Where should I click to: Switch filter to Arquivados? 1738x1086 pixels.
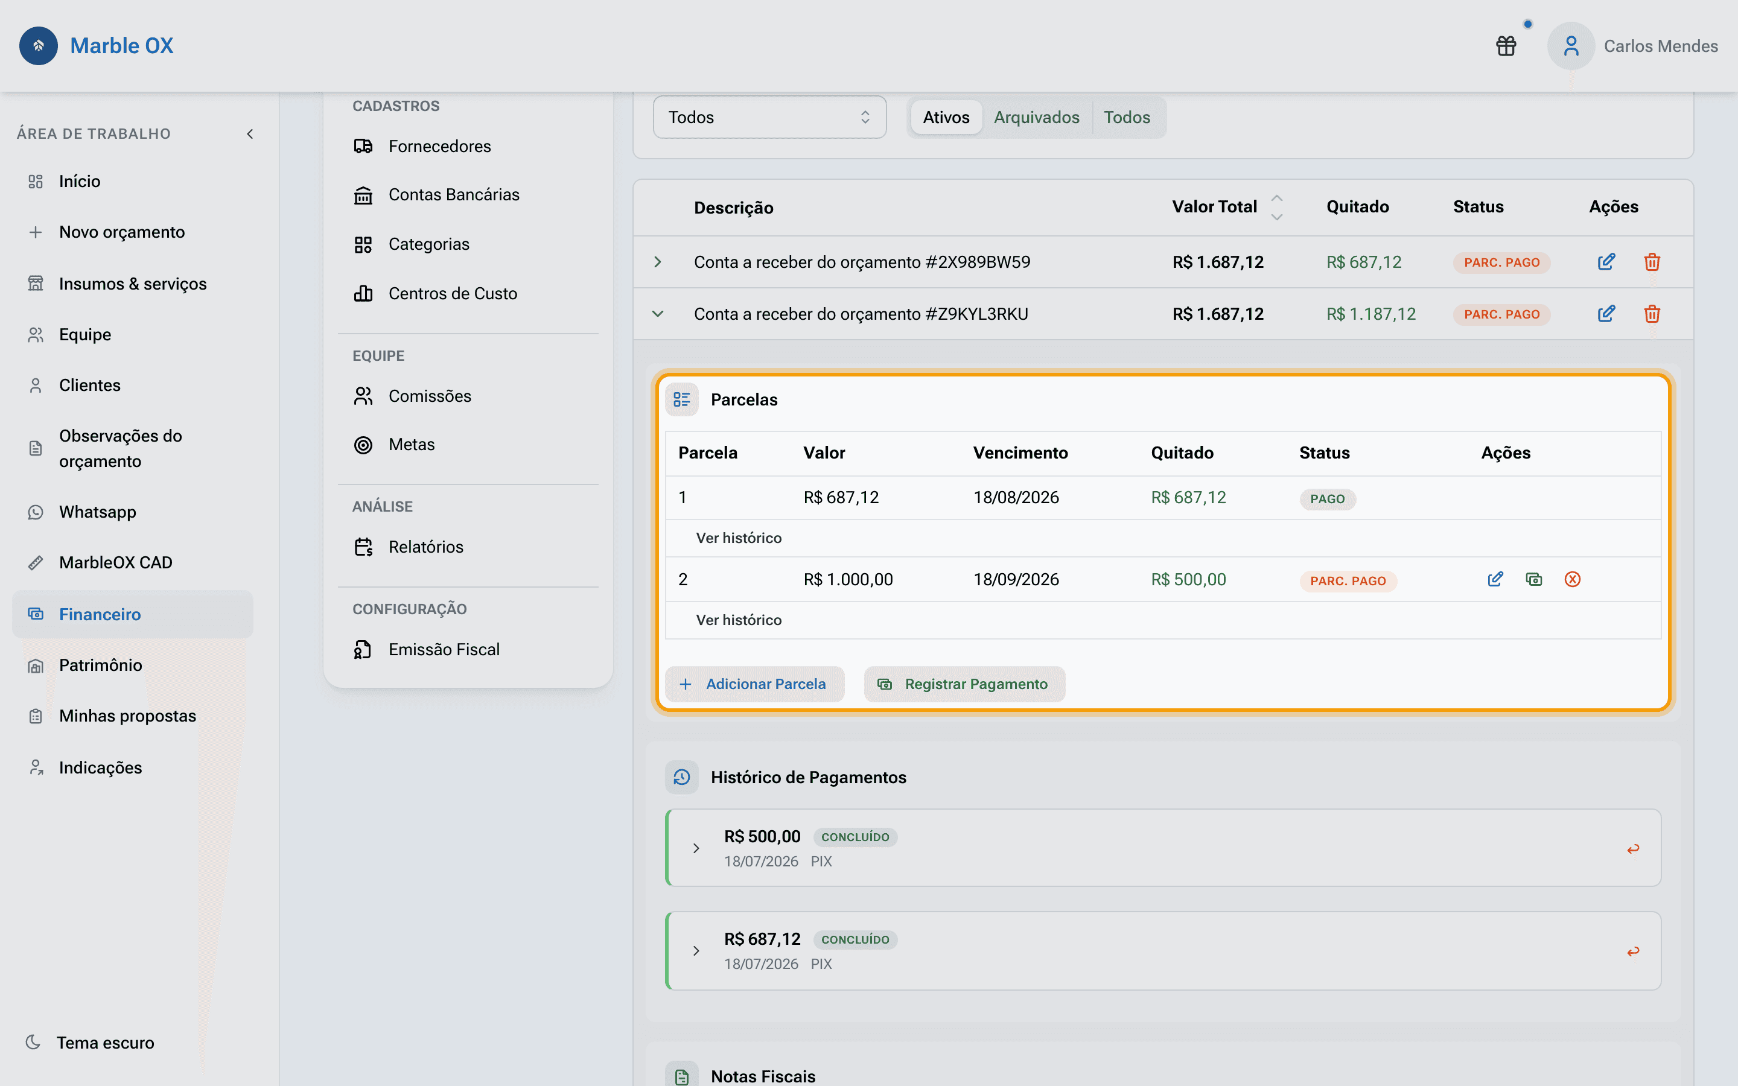(1036, 117)
